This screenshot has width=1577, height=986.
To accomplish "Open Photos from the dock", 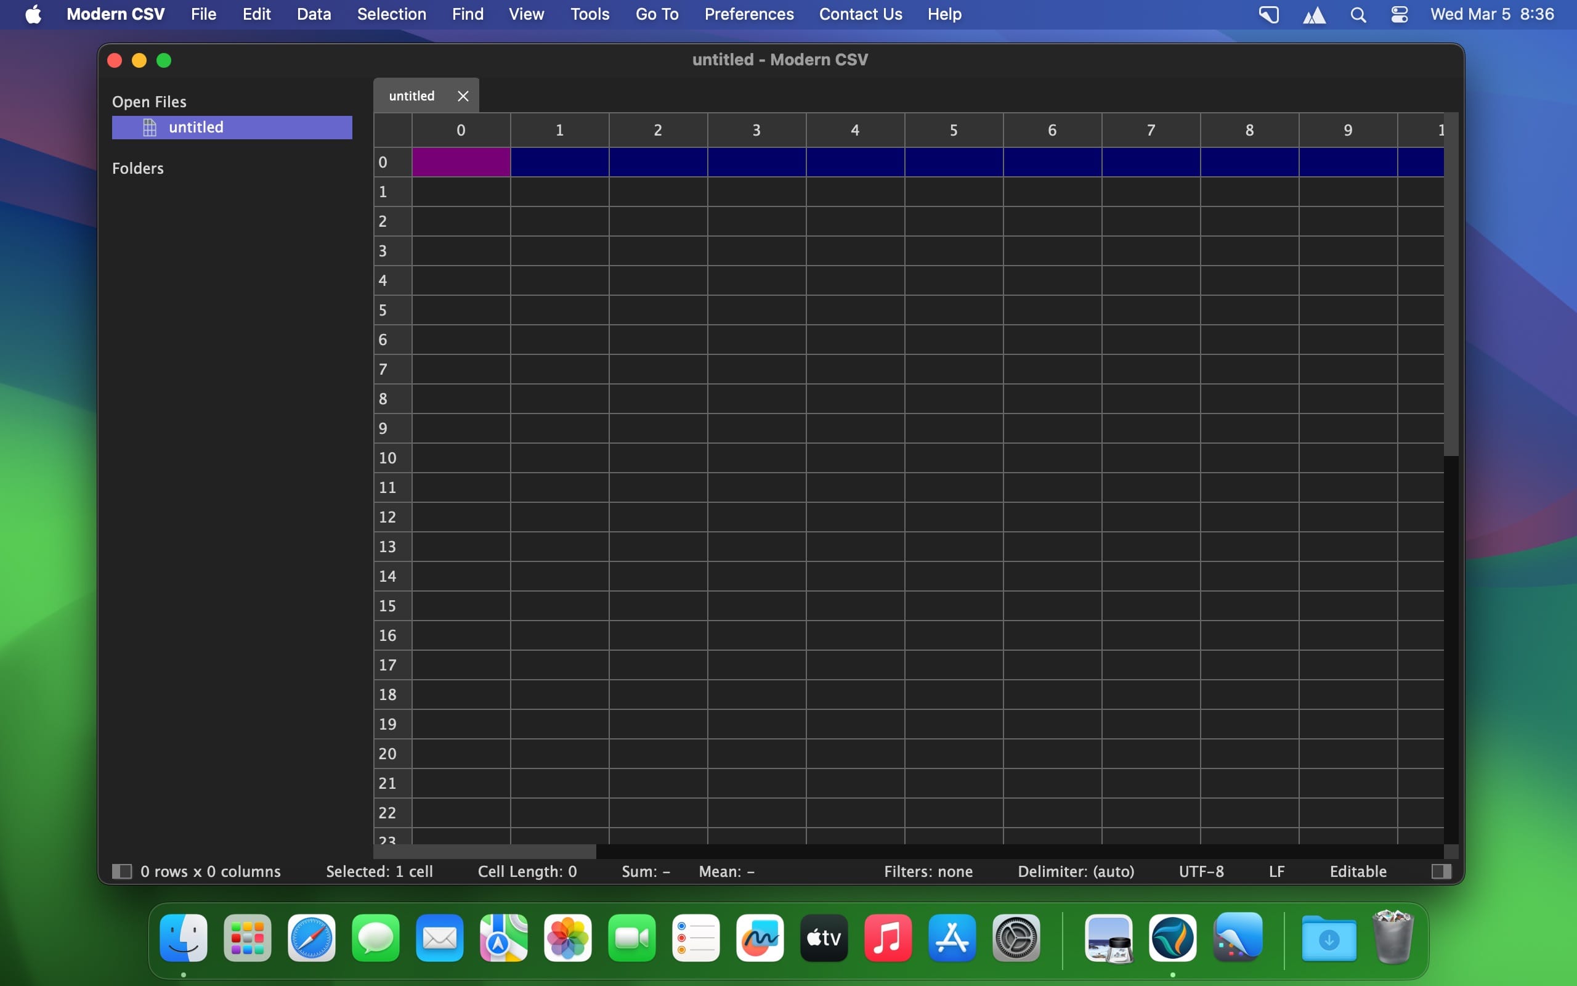I will 567,938.
